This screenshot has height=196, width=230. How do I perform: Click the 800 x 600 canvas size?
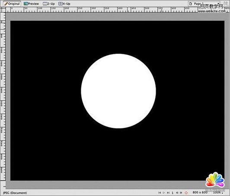click(200, 193)
